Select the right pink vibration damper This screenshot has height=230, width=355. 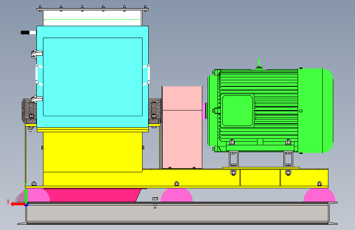click(319, 195)
